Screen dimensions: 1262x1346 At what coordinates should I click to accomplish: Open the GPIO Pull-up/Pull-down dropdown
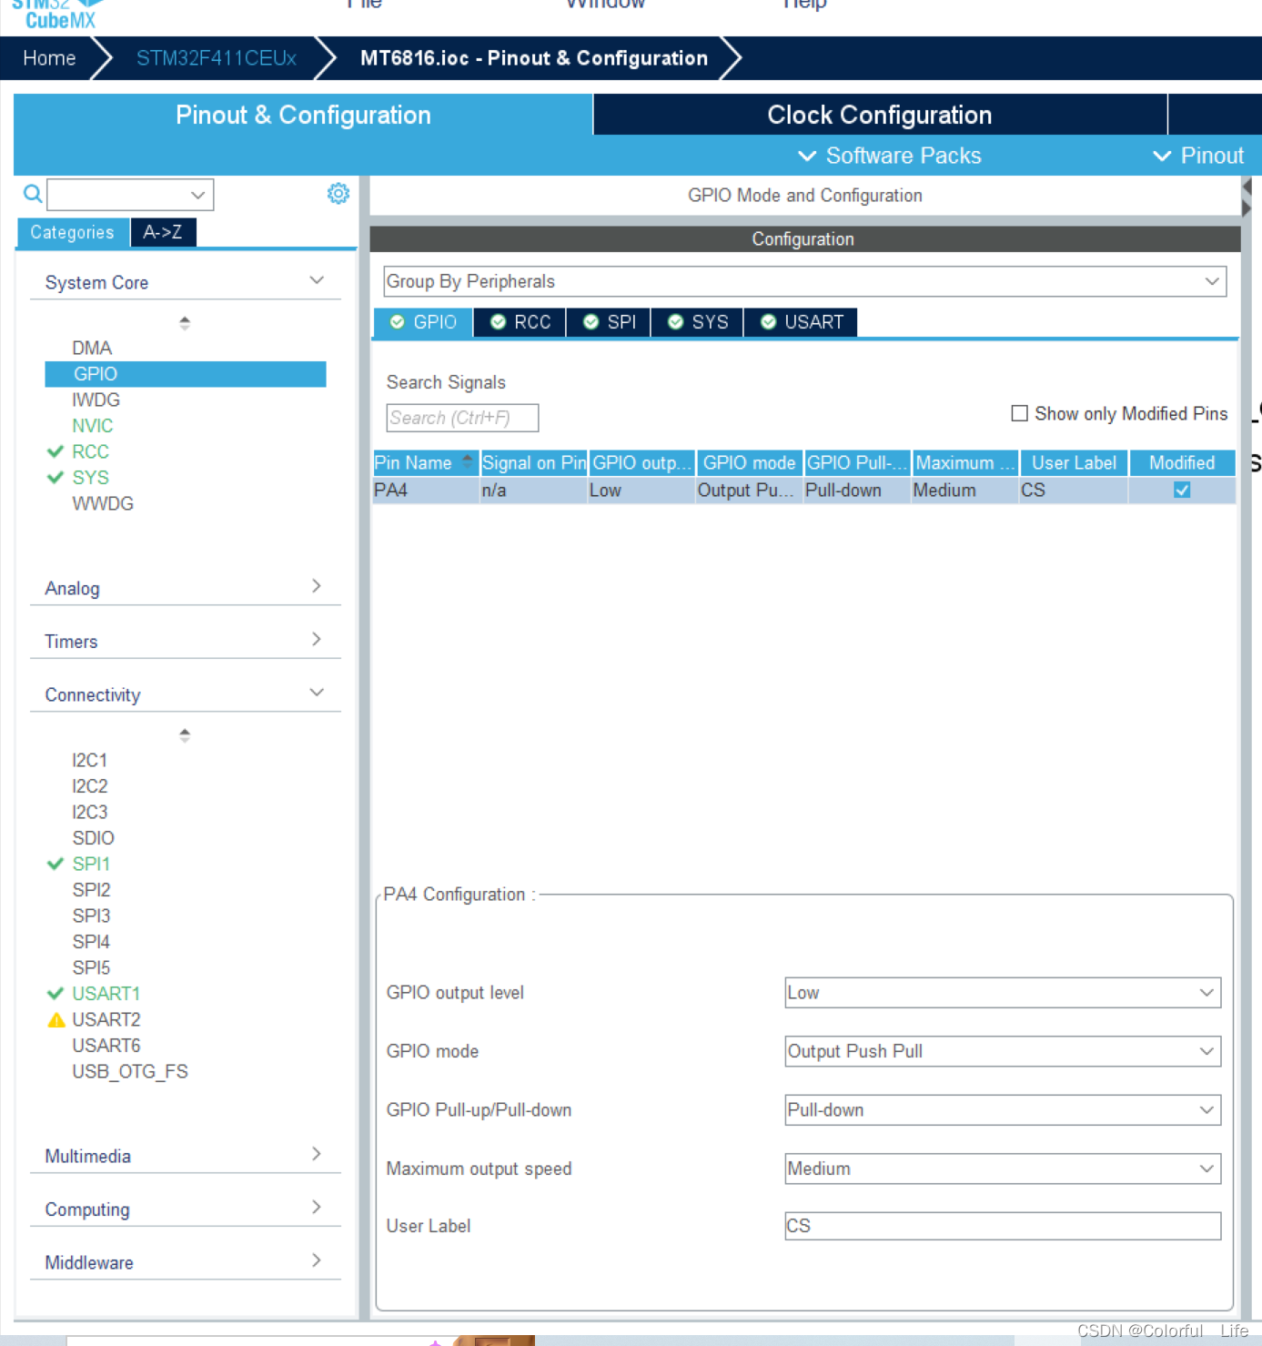(1003, 1110)
